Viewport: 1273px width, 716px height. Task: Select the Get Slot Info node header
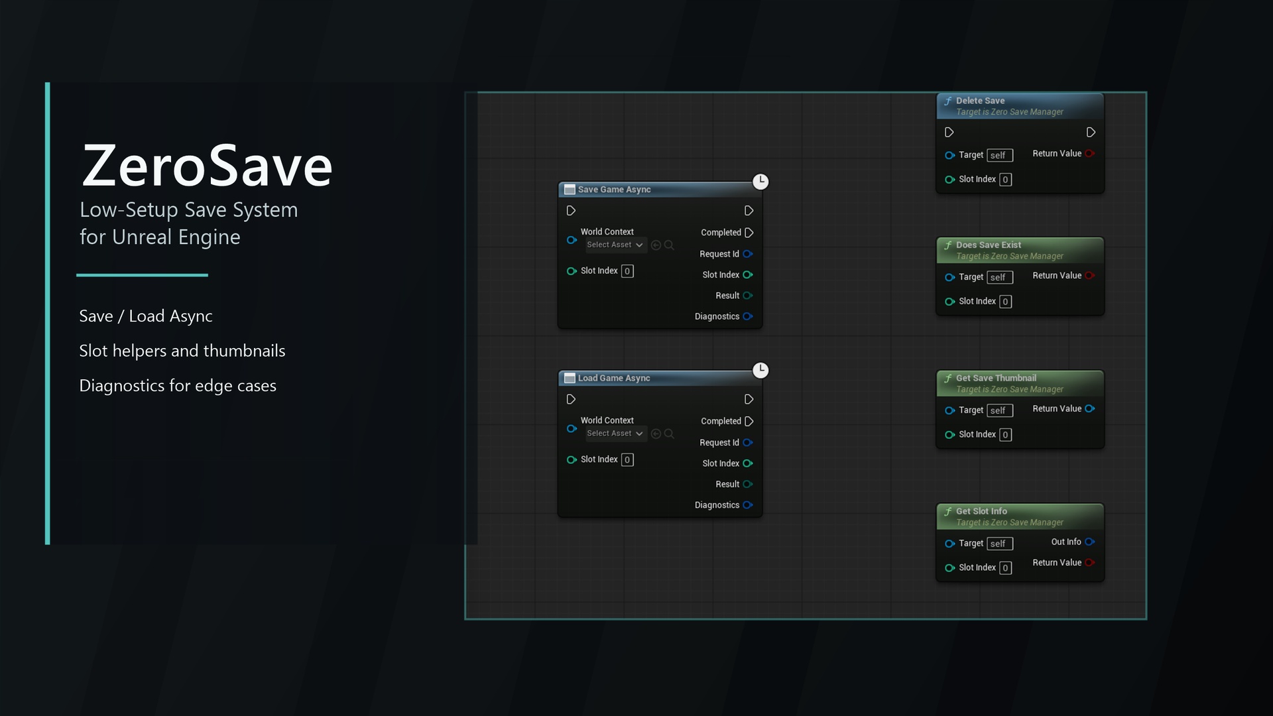1020,517
